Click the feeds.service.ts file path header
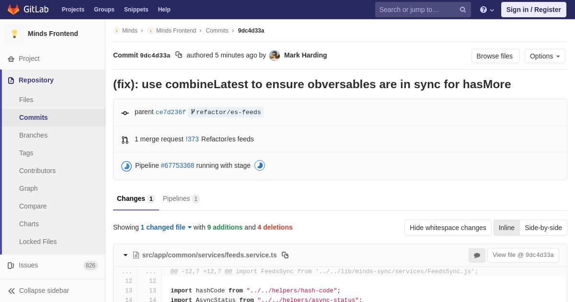 (209, 255)
